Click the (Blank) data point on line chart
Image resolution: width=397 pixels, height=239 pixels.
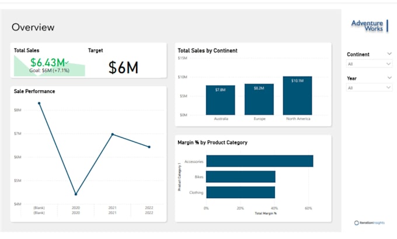(39, 103)
